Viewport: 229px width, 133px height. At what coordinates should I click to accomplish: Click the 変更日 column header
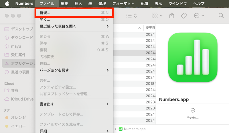pyautogui.click(x=150, y=28)
